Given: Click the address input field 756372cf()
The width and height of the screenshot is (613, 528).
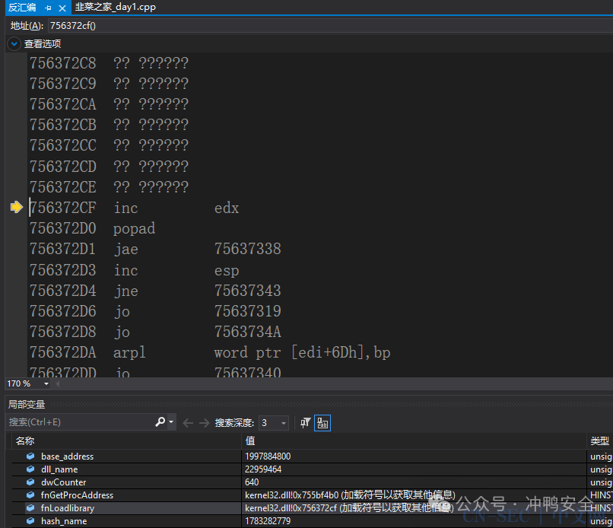Looking at the screenshot, I should (x=329, y=25).
